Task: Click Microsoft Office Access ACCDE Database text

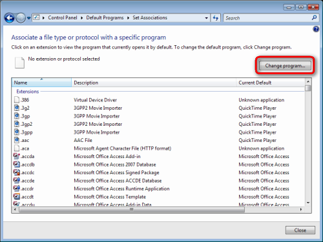Action: (x=118, y=181)
